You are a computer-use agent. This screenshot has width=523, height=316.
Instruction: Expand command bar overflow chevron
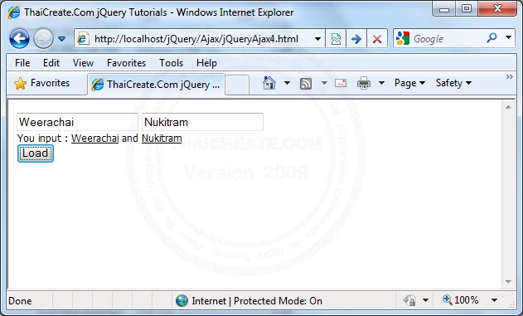(510, 77)
